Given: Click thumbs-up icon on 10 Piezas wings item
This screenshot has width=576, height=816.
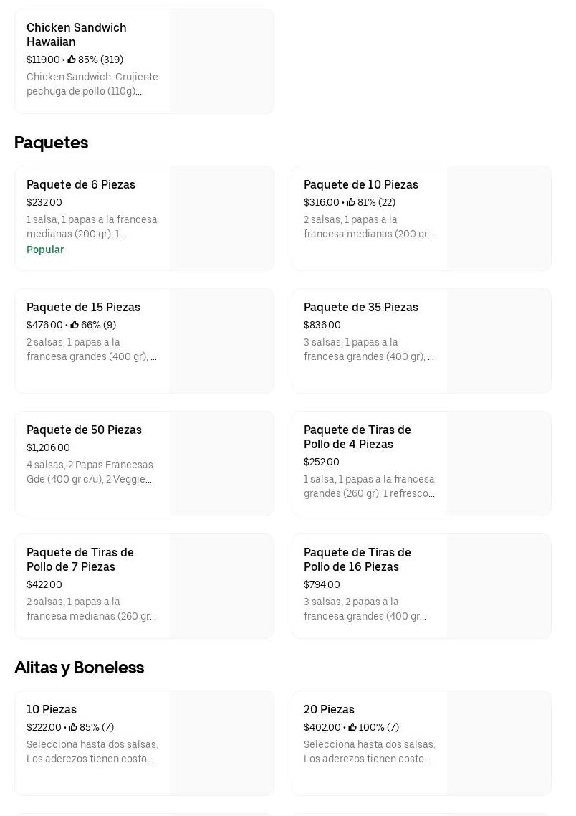Looking at the screenshot, I should [x=73, y=727].
